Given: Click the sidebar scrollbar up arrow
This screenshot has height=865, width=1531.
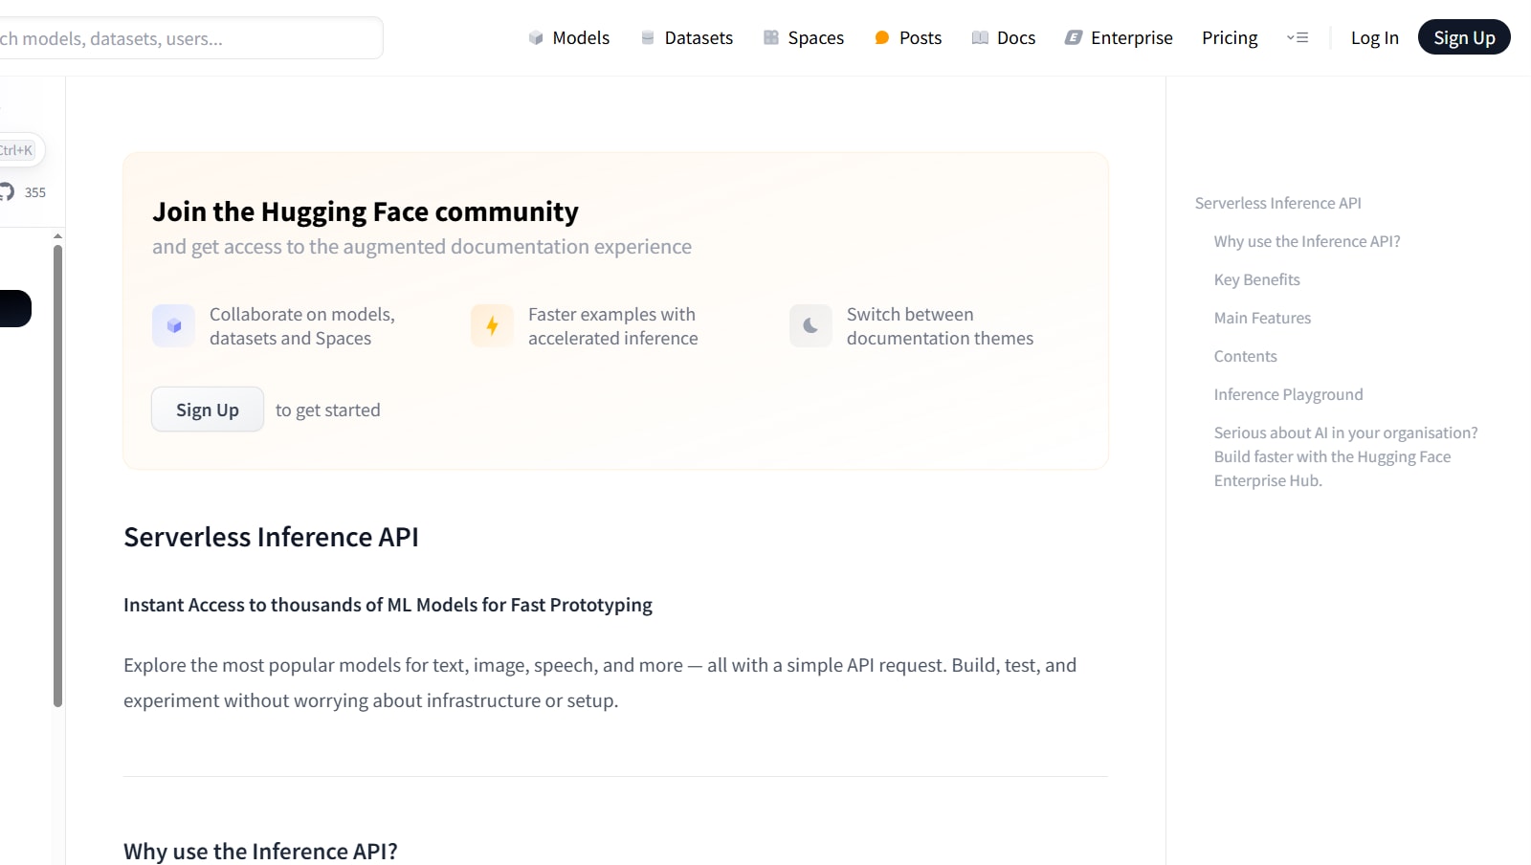Looking at the screenshot, I should 58,235.
